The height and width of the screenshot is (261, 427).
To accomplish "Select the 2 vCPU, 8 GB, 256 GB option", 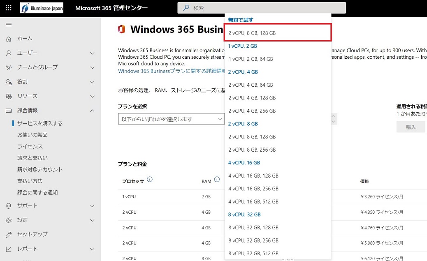I will (x=278, y=150).
